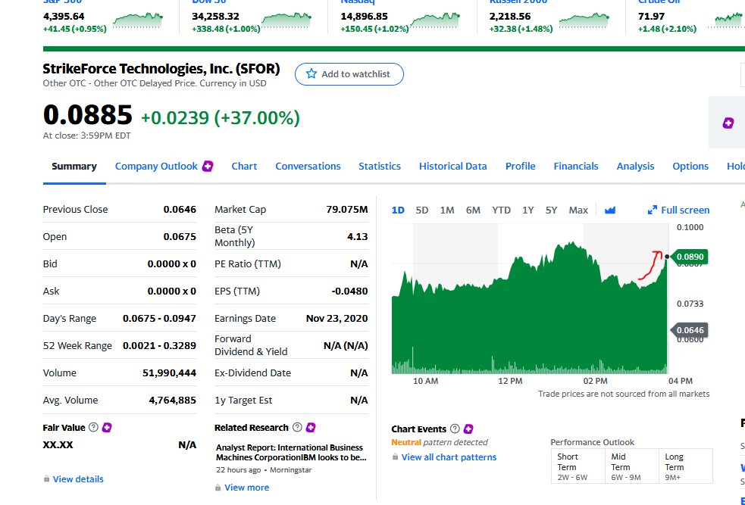
Task: Click the lock icon beside View details
Action: click(46, 479)
